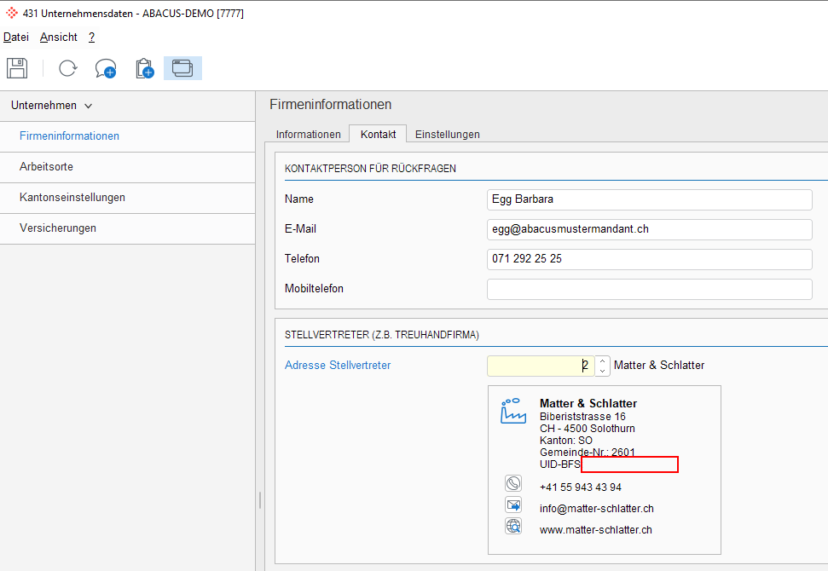Click the bold Matter & Schlatter card title

588,403
